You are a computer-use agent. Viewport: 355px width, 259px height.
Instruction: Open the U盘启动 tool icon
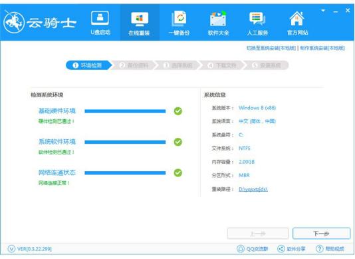pos(100,18)
